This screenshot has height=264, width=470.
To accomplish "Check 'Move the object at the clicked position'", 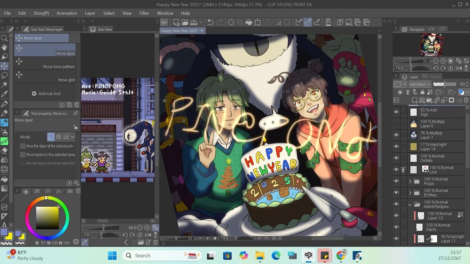I will point(23,146).
